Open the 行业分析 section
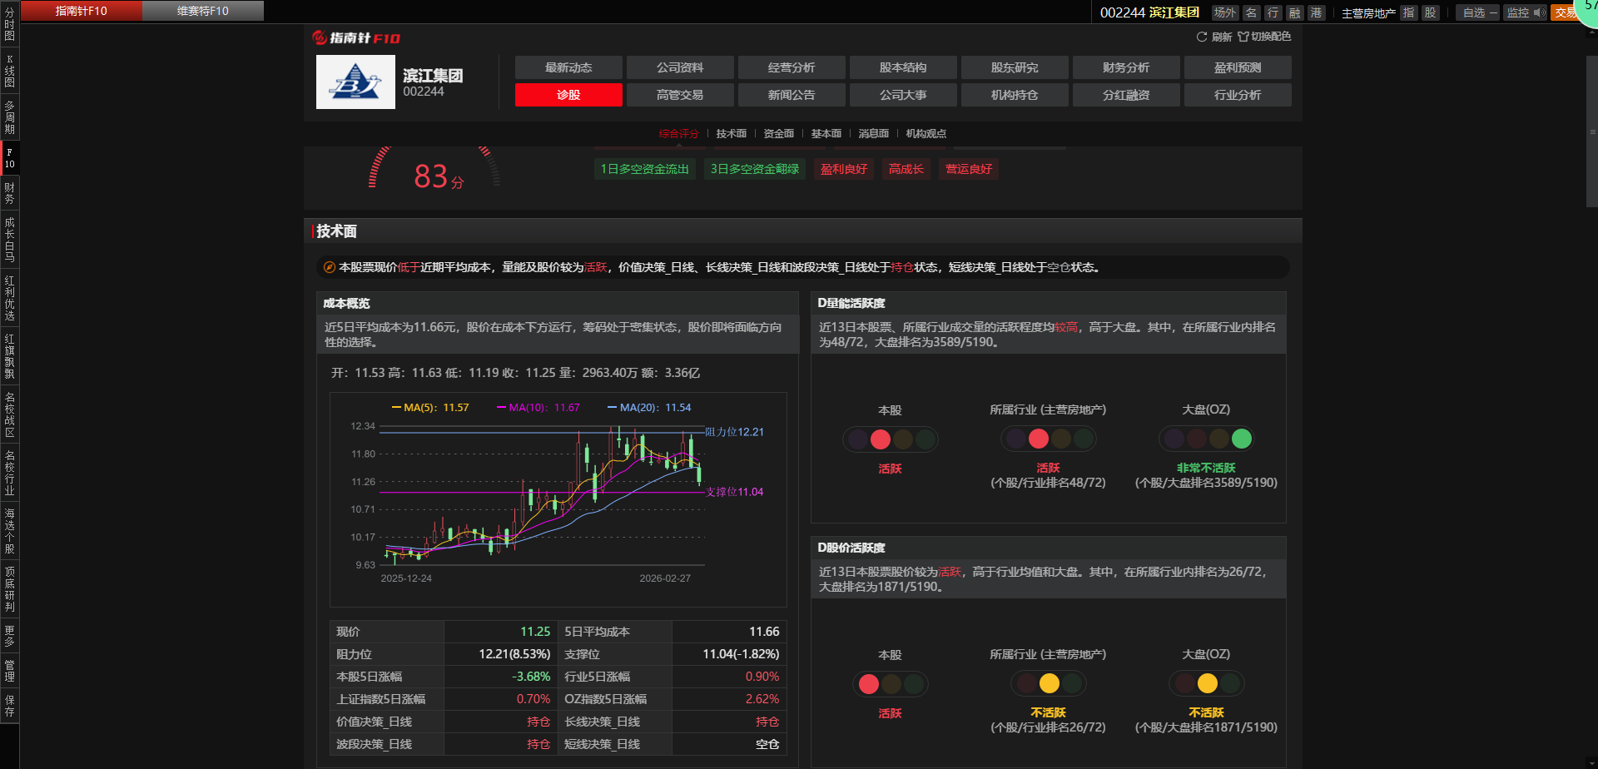 tap(1238, 95)
